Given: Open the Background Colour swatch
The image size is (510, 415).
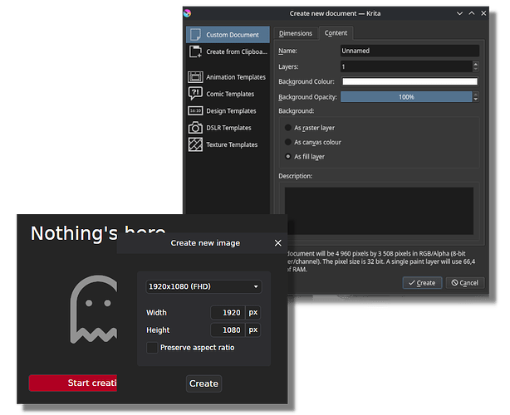Looking at the screenshot, I should [409, 81].
